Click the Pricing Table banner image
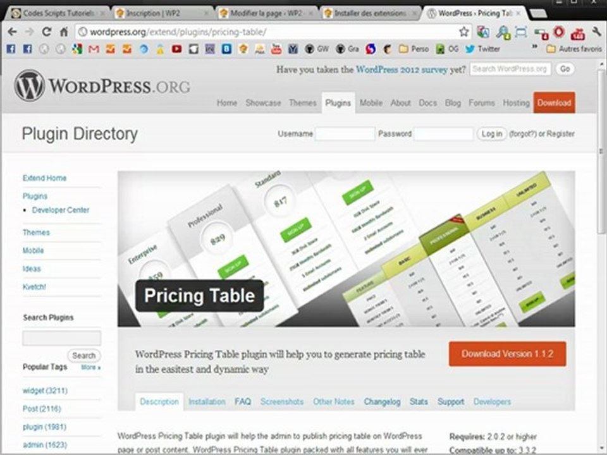 346,249
